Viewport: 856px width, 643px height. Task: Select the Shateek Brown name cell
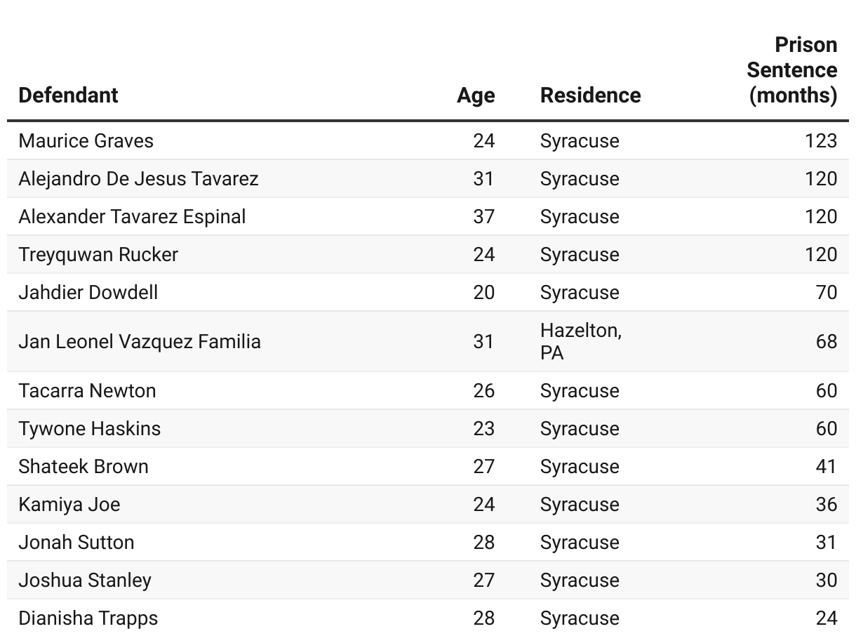tap(83, 467)
